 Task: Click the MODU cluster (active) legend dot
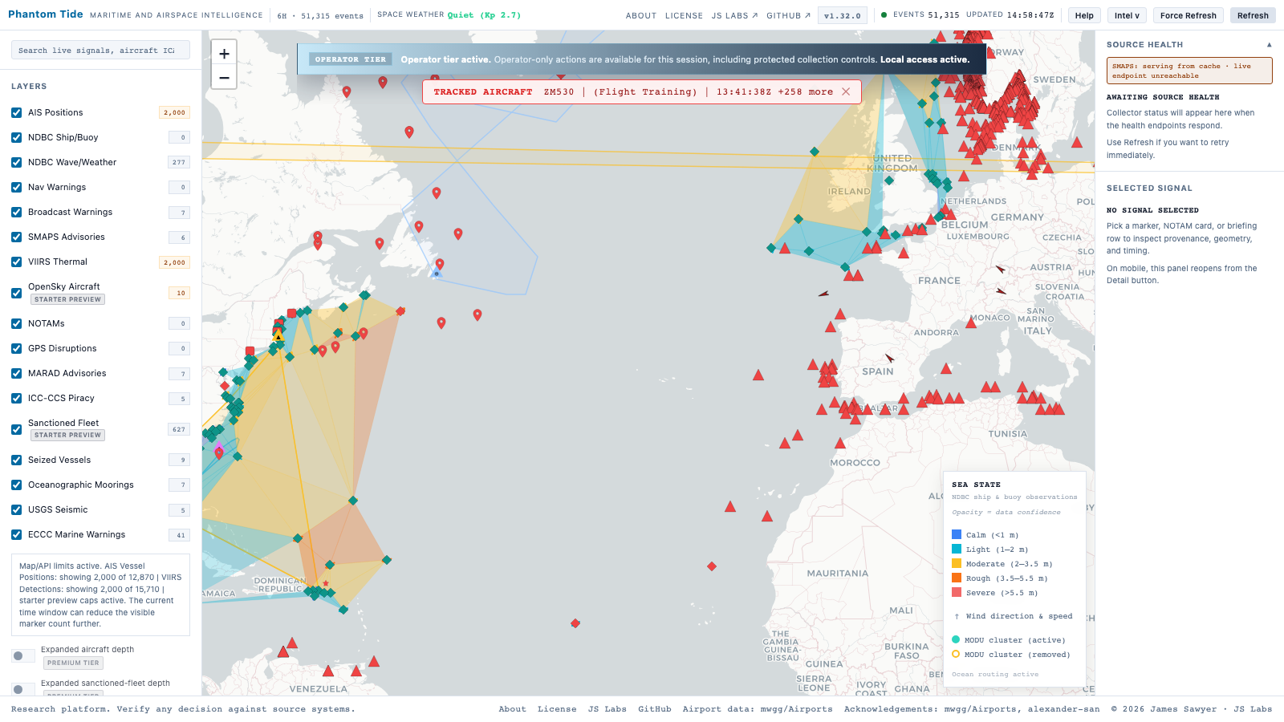coord(956,639)
